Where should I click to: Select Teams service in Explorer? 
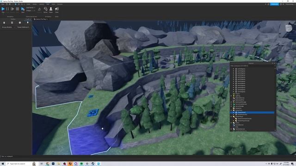point(237,123)
